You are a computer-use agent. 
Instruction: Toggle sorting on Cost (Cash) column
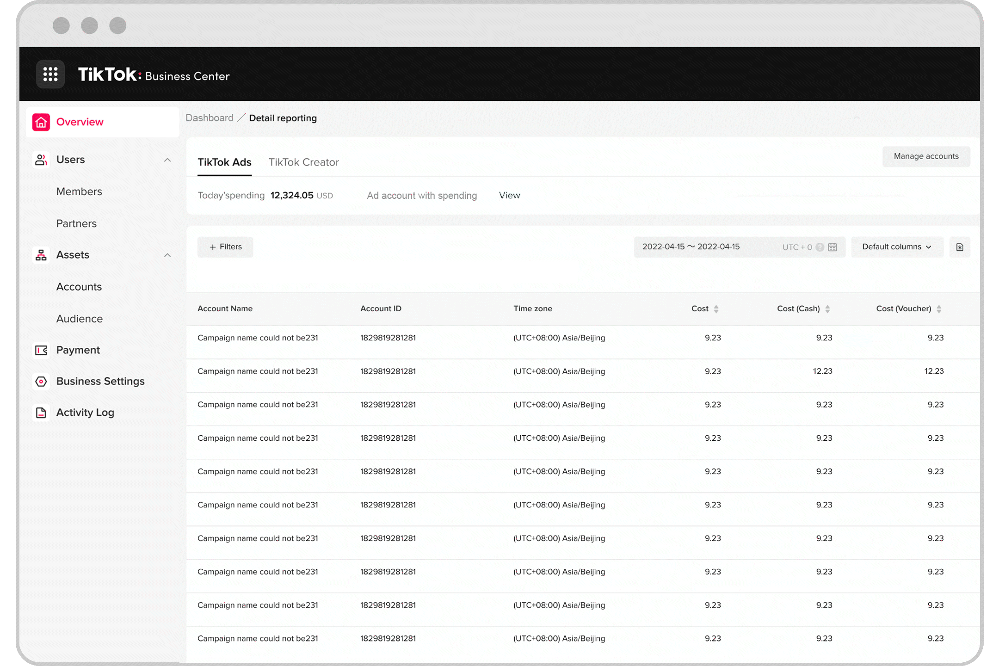(x=828, y=308)
